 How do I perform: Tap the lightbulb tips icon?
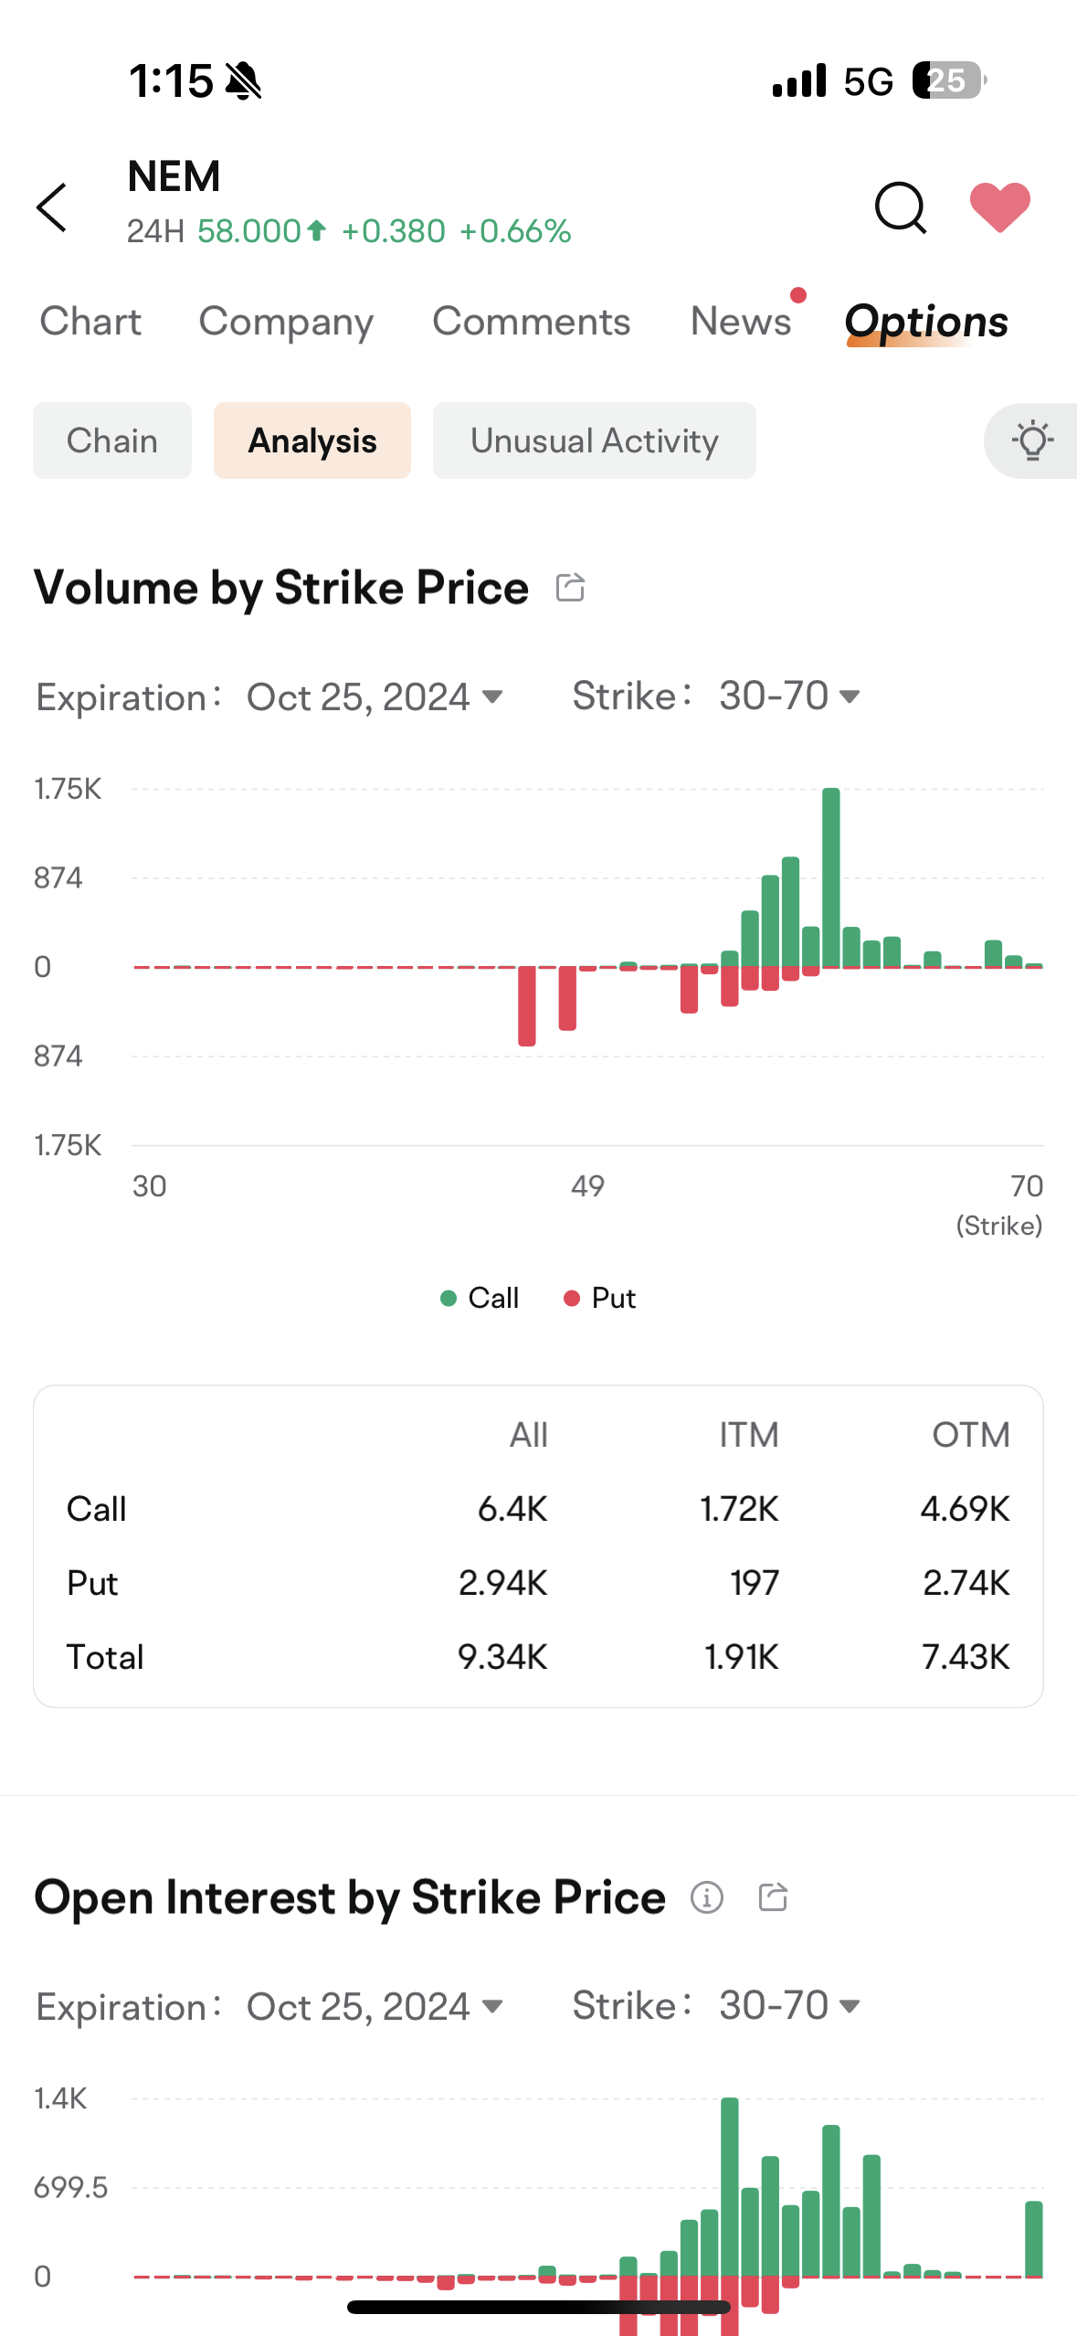[x=1032, y=441]
